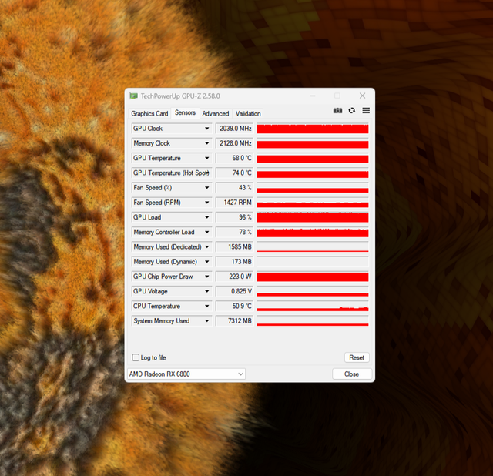Click the 74.0 °C hot spot value

click(x=234, y=173)
